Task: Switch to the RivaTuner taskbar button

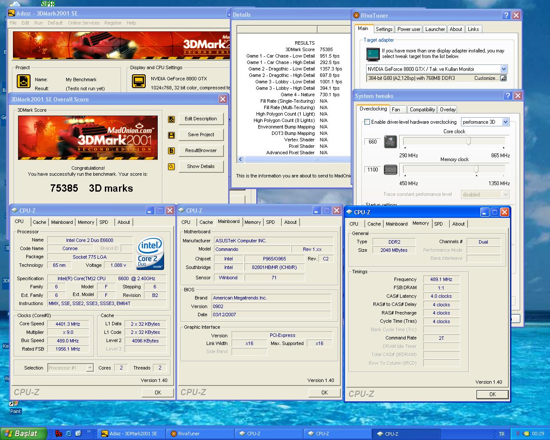Action: (x=200, y=434)
